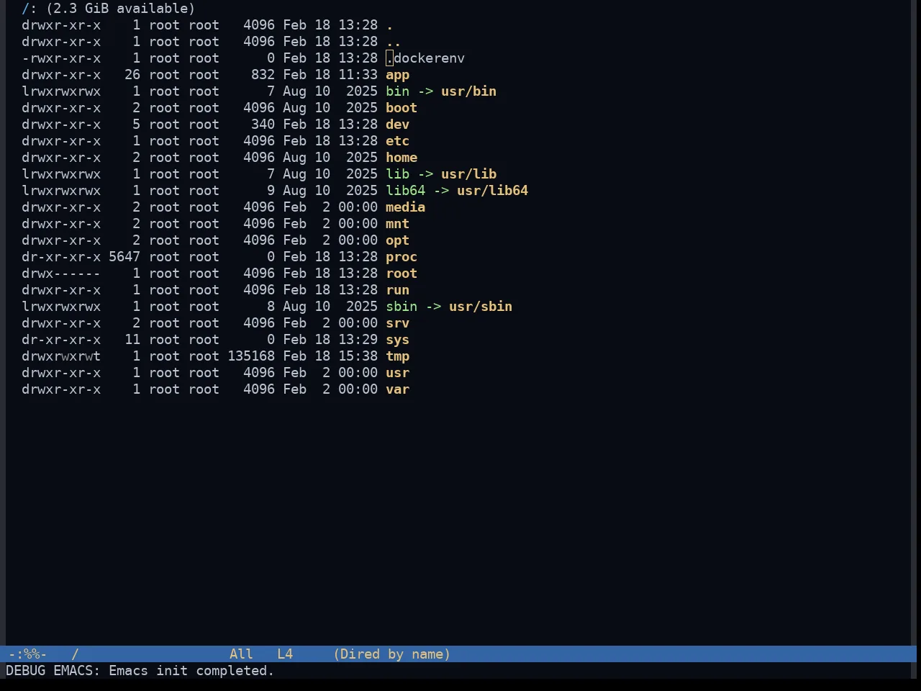Screen dimensions: 921x691
Task: Click the parent directory '..' entry
Action: pos(394,42)
